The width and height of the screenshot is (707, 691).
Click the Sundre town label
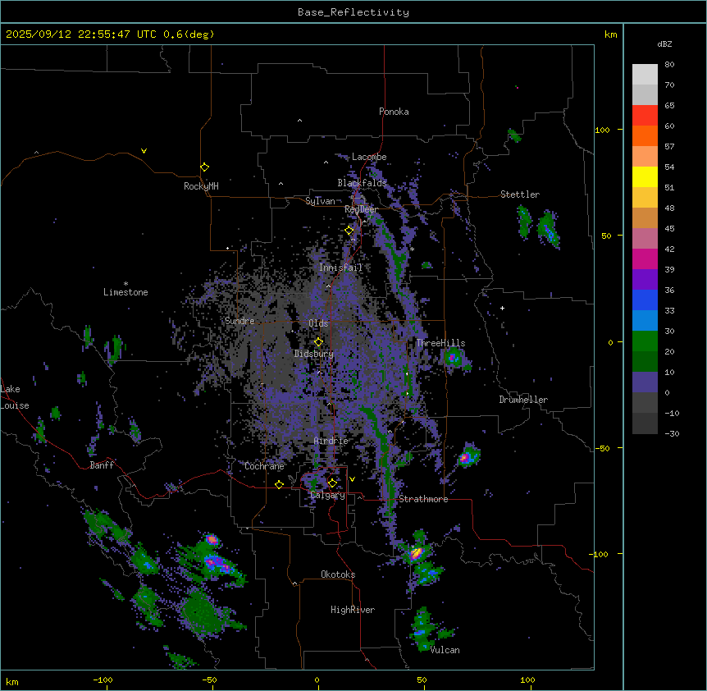[x=239, y=321]
